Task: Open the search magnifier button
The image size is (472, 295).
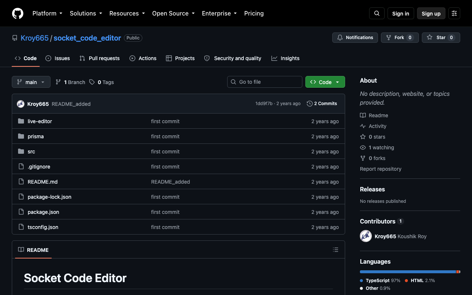Action: point(377,13)
